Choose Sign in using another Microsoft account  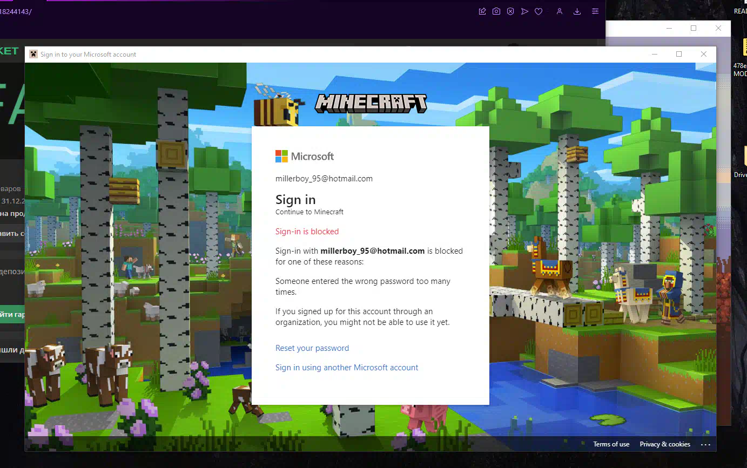pos(347,368)
